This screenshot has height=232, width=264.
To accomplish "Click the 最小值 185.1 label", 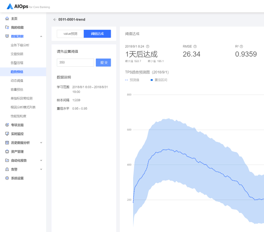I will pos(155,61).
